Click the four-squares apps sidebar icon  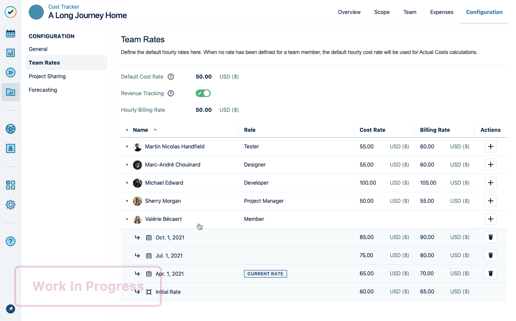point(11,185)
